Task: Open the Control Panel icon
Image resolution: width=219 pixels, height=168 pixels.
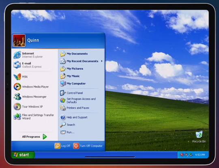Action: pos(63,93)
